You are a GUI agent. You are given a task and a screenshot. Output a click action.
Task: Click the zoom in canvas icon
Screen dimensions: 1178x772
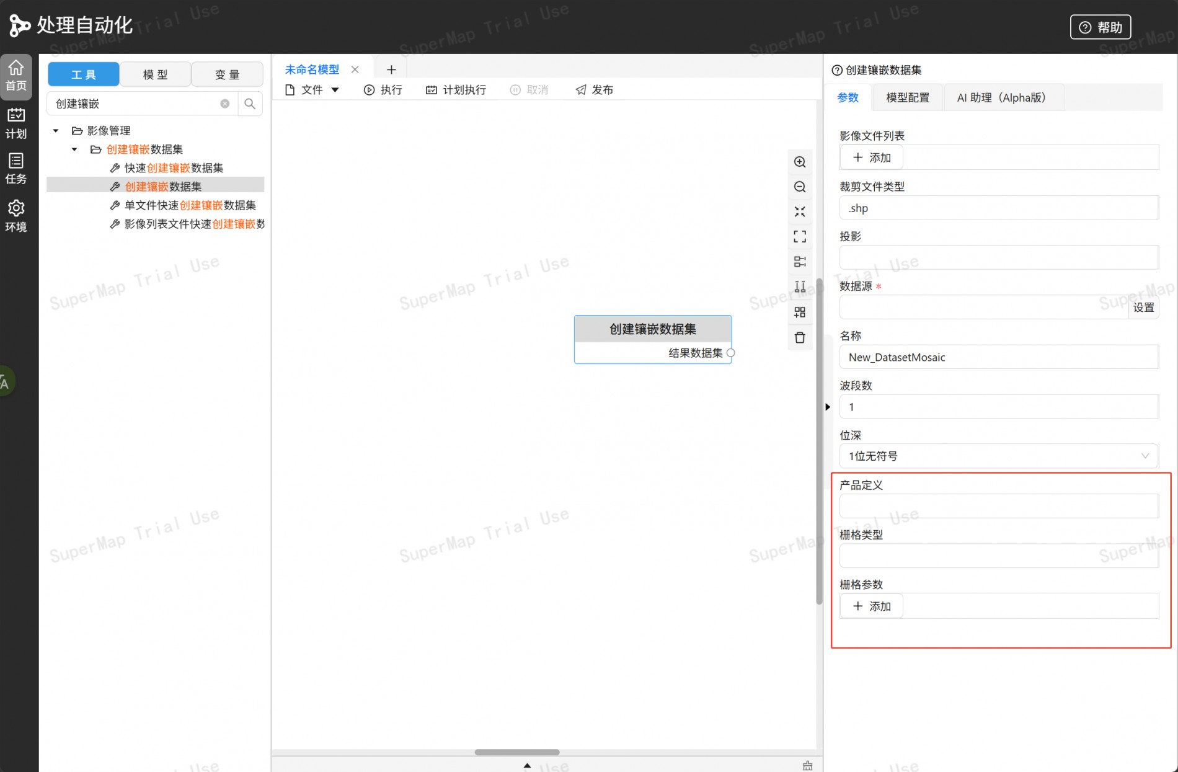click(800, 162)
